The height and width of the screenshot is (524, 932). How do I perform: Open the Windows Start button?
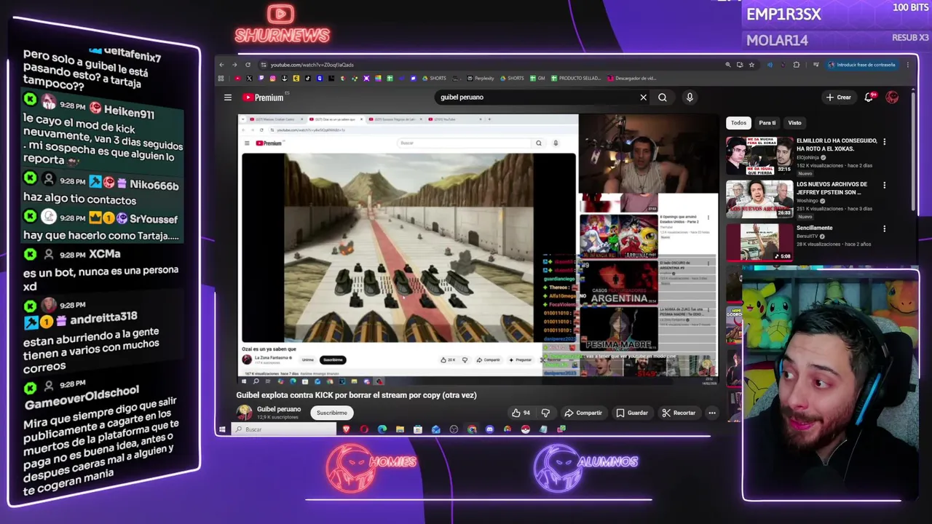click(223, 429)
